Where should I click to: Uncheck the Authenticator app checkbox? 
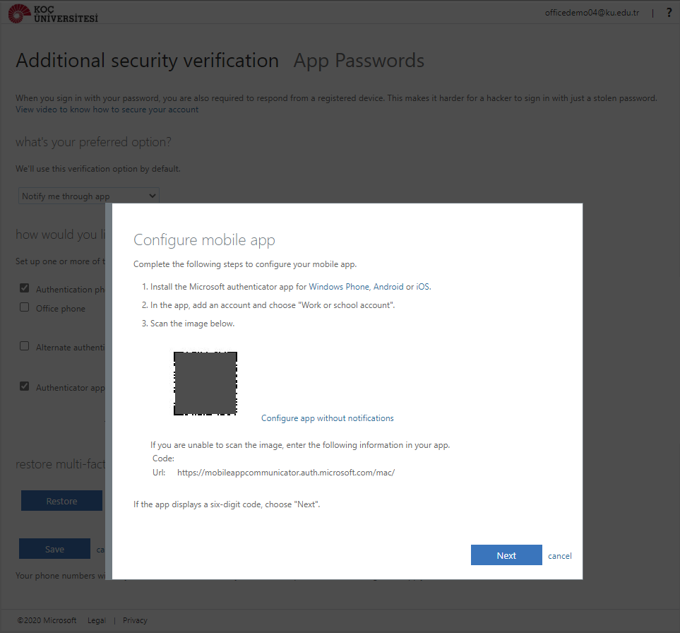pos(25,386)
